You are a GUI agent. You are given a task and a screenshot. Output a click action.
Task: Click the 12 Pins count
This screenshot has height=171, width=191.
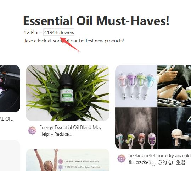coord(32,32)
